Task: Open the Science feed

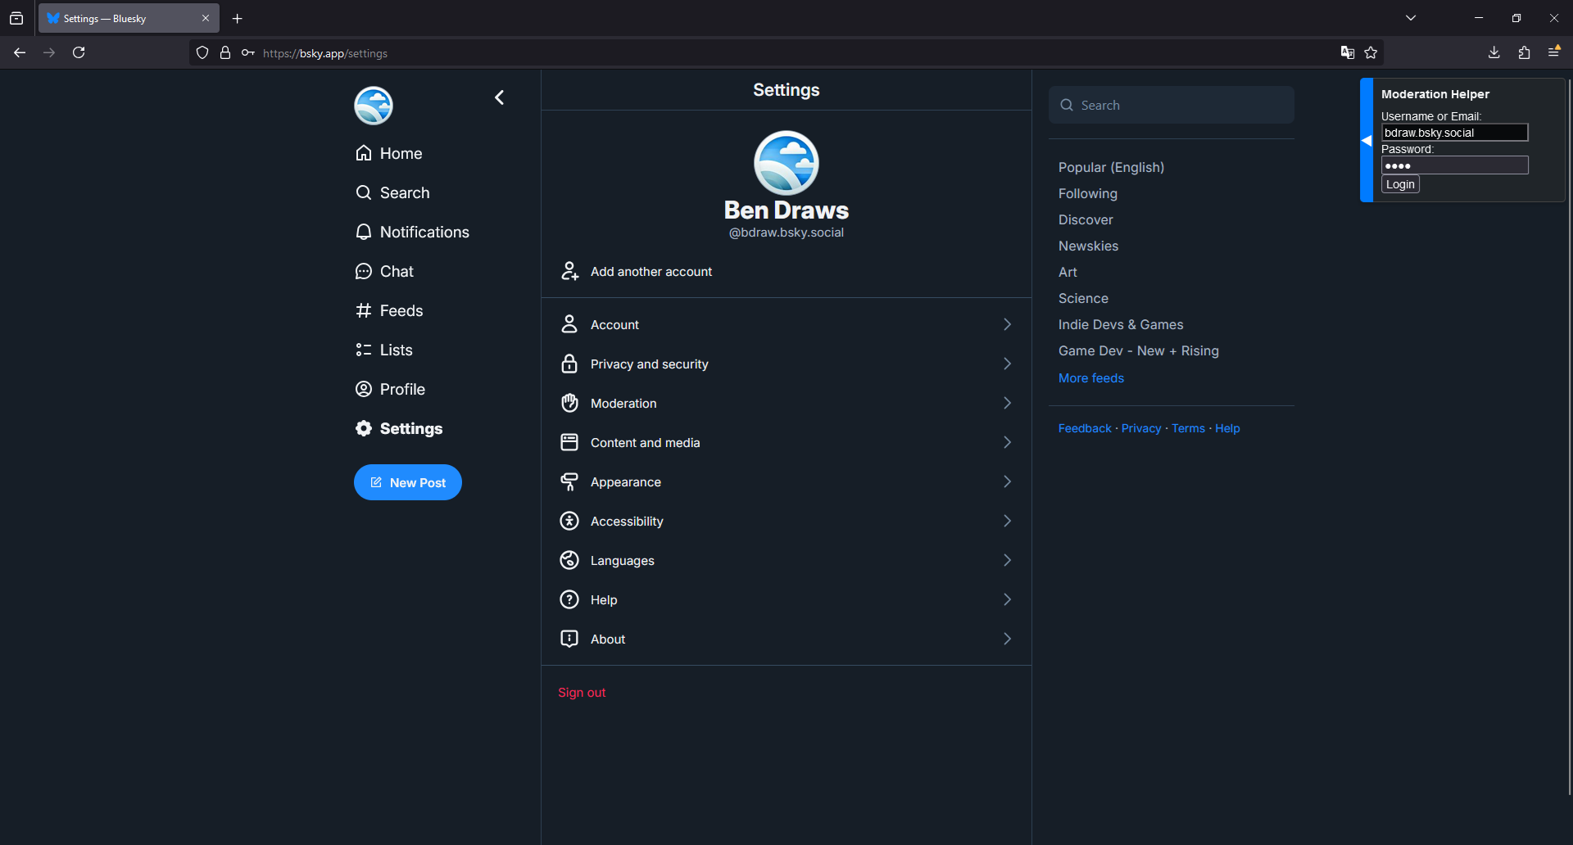Action: [x=1083, y=298]
